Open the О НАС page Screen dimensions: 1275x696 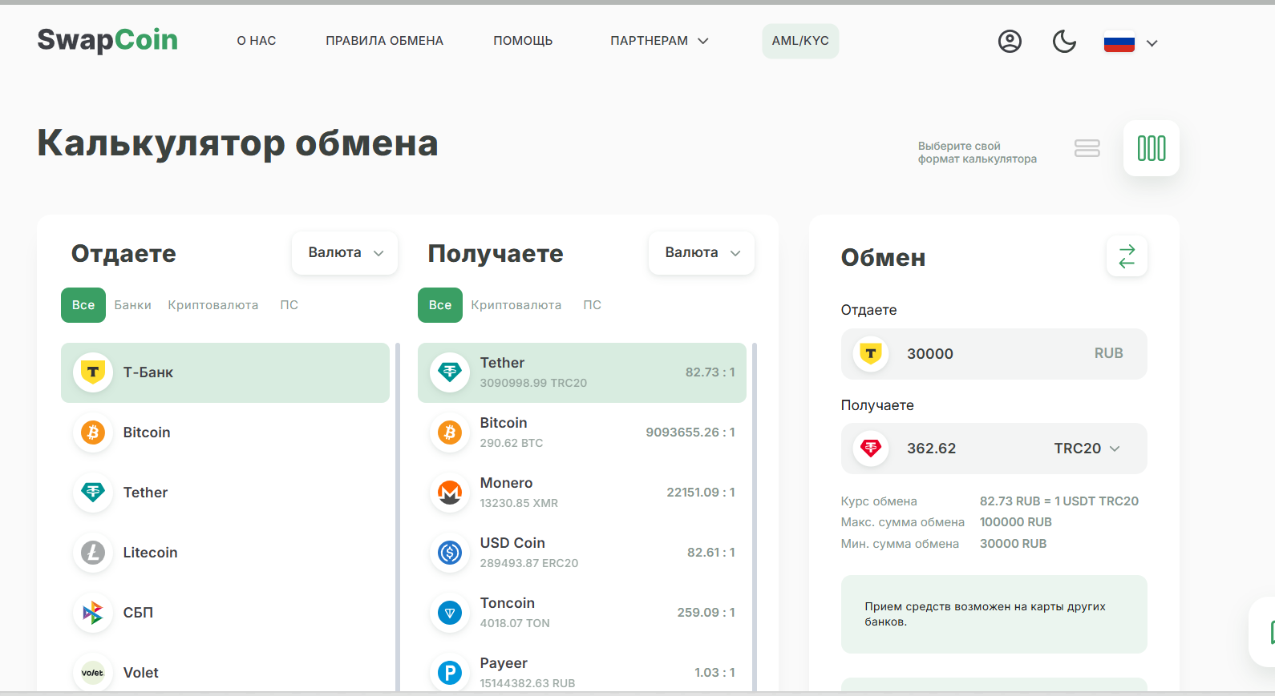pos(257,41)
